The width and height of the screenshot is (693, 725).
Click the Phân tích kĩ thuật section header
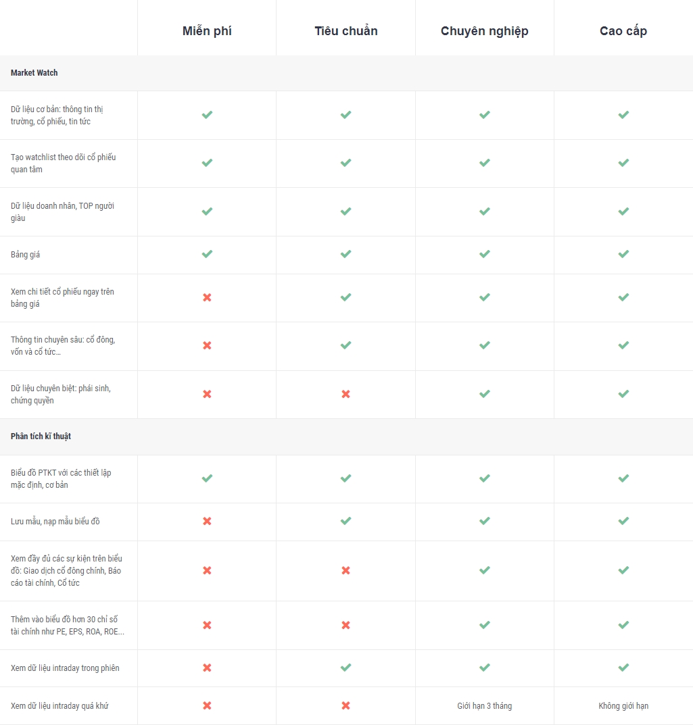tap(41, 436)
